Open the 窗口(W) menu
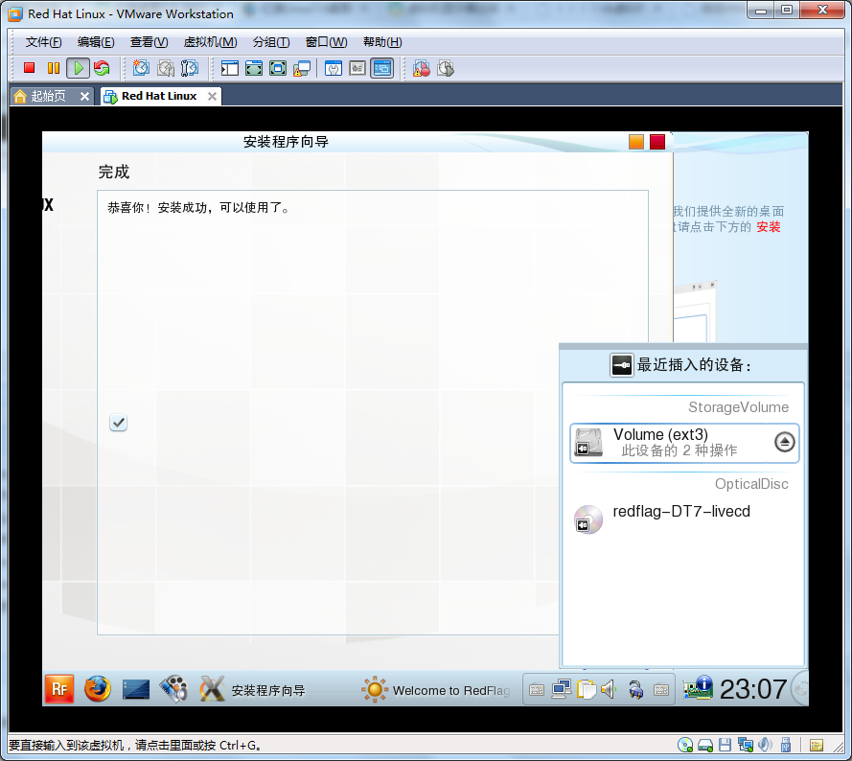The width and height of the screenshot is (852, 761). pos(326,42)
